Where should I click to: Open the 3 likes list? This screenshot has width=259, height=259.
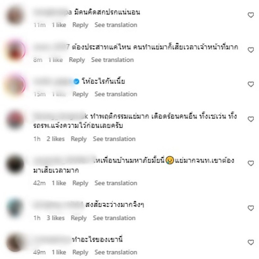(55, 218)
